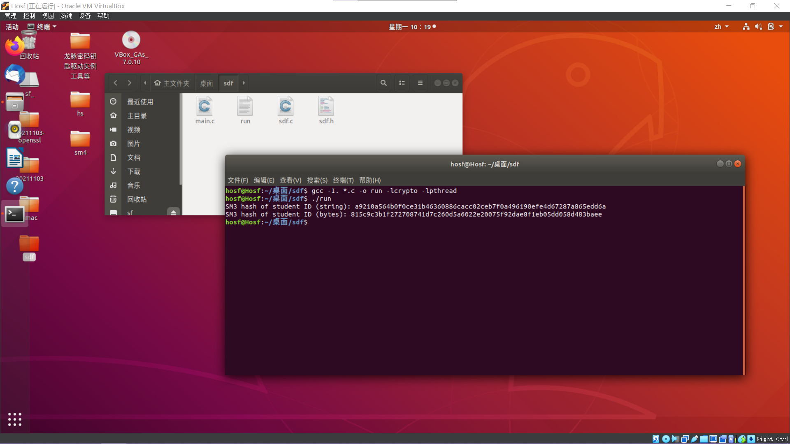
Task: Open file manager hamburger menu
Action: [x=420, y=83]
